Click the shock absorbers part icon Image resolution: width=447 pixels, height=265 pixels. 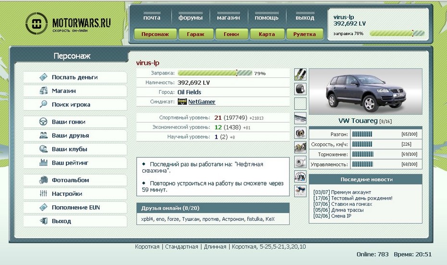tap(300, 75)
